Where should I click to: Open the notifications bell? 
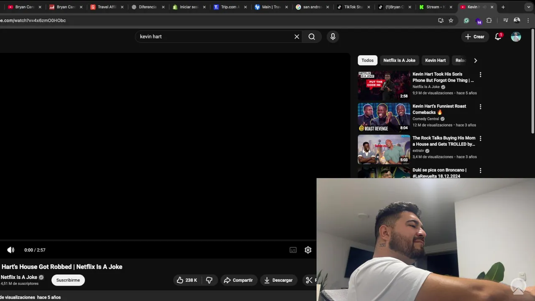(x=498, y=37)
